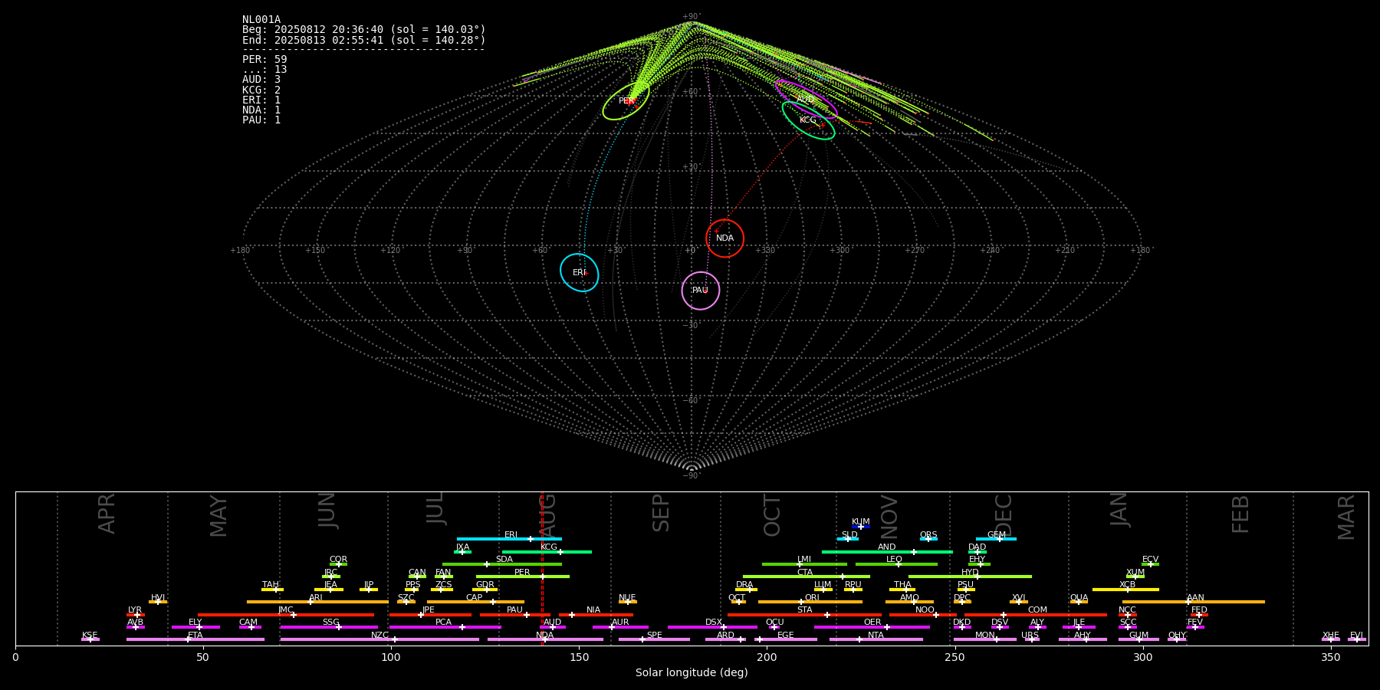Click the purple SSG shower bar in timeline

coord(329,627)
